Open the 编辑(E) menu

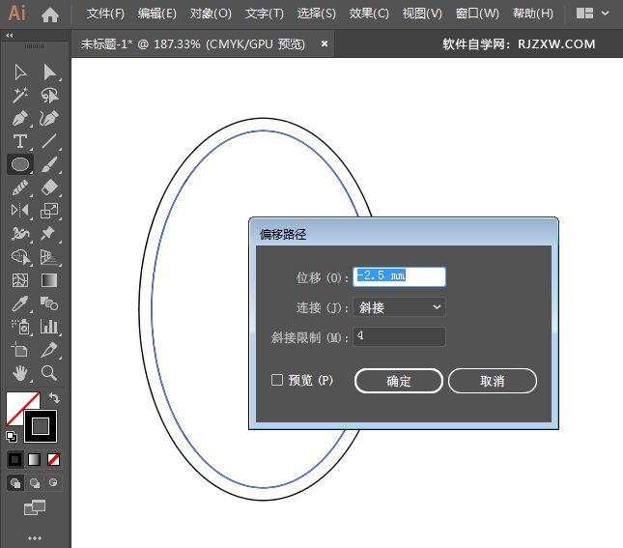[x=156, y=14]
